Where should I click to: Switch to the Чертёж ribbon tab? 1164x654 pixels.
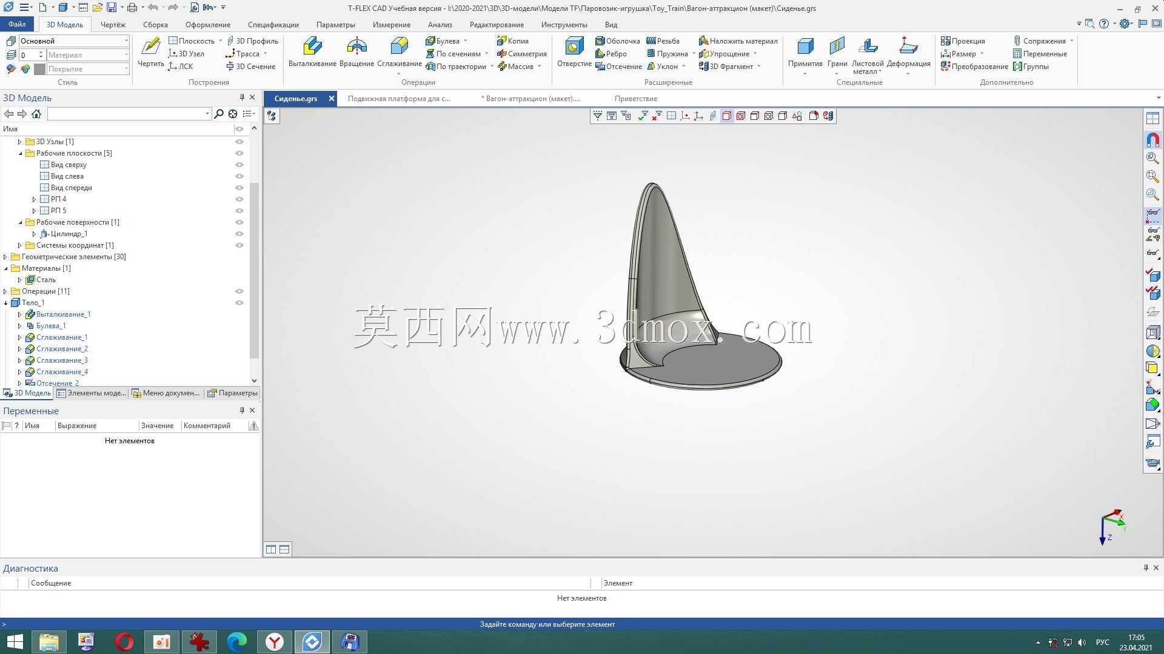(113, 25)
